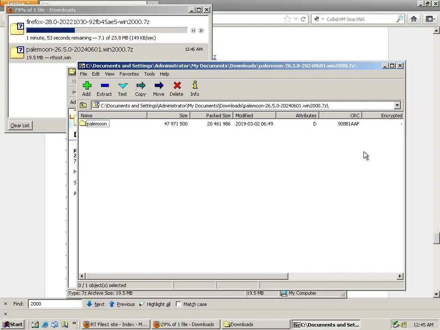
Task: Sort by the Name column header
Action: (x=113, y=115)
